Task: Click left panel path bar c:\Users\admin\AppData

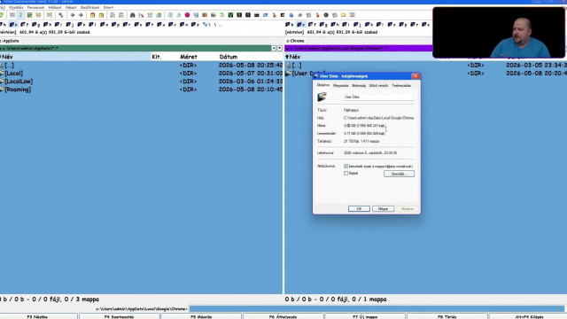Action: [136, 48]
